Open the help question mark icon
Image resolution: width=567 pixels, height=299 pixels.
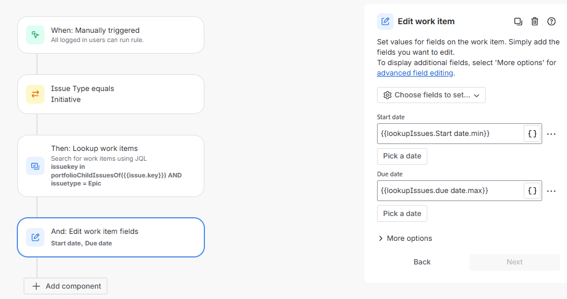pyautogui.click(x=551, y=21)
